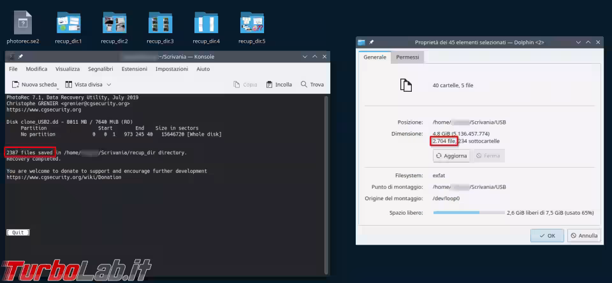Open Konsole Modifica menu
The width and height of the screenshot is (612, 283).
[x=37, y=69]
